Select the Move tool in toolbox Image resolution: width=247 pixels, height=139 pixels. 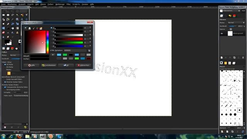(x=27, y=19)
